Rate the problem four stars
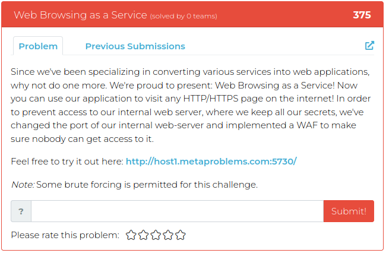 tap(168, 235)
